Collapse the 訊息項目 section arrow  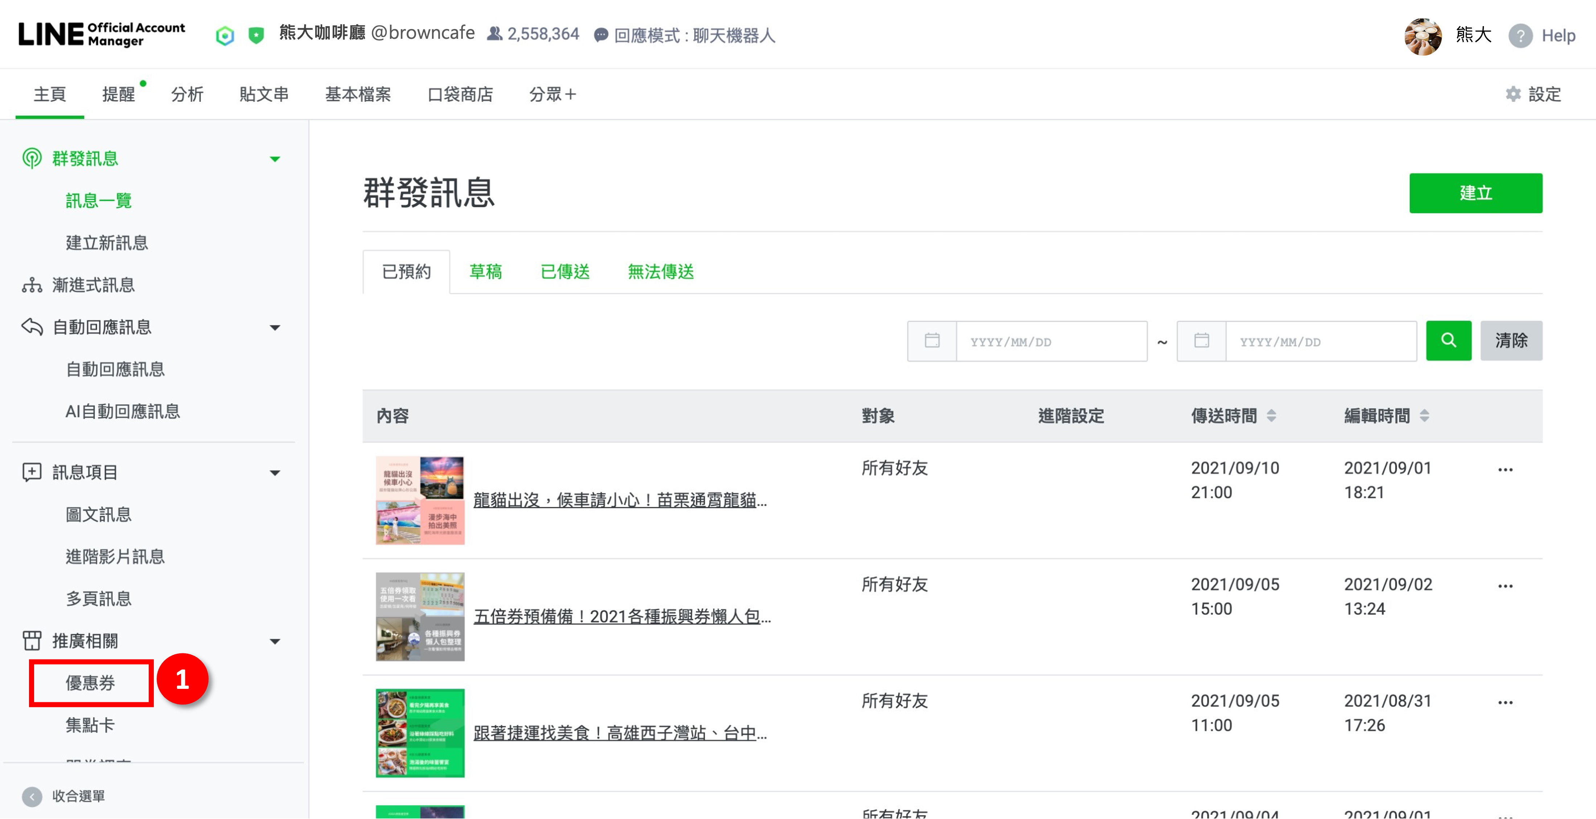(x=275, y=473)
